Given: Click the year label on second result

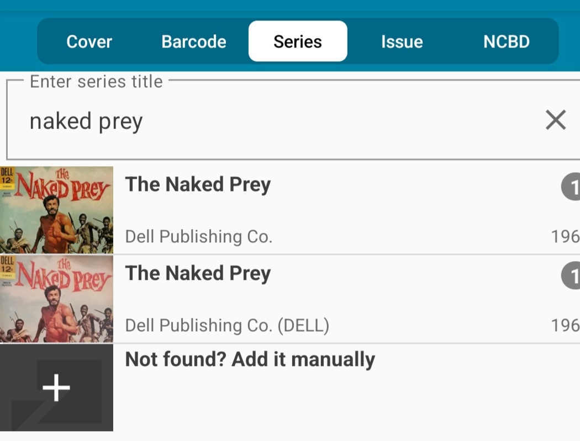Looking at the screenshot, I should [565, 325].
